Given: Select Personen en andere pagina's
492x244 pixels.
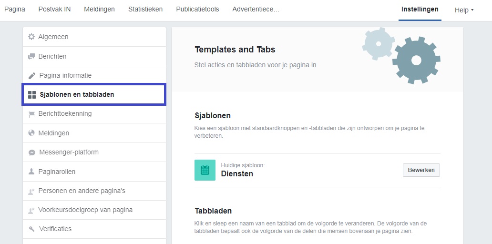Looking at the screenshot, I should [94, 191].
